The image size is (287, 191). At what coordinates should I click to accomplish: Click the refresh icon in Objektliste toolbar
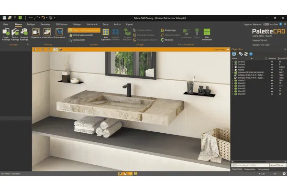point(246,54)
